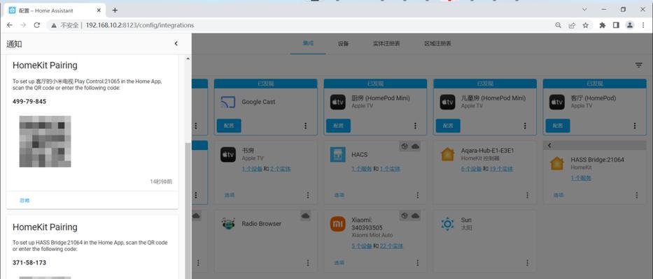Image resolution: width=653 pixels, height=279 pixels.
Task: Click the Google Cast integration icon
Action: 227,102
